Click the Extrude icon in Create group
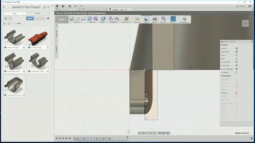 (x=90, y=19)
